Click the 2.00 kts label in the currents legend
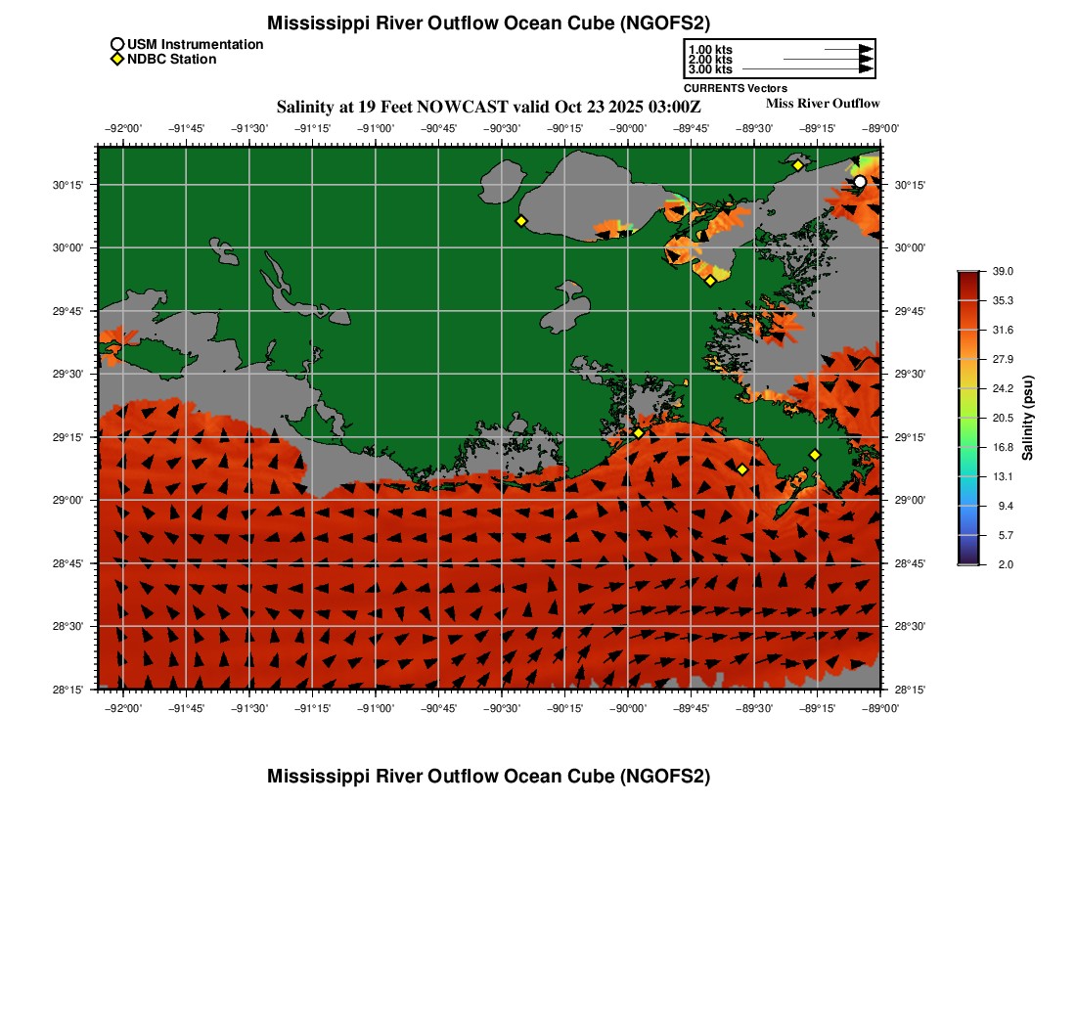This screenshot has width=1076, height=1027. coord(710,60)
